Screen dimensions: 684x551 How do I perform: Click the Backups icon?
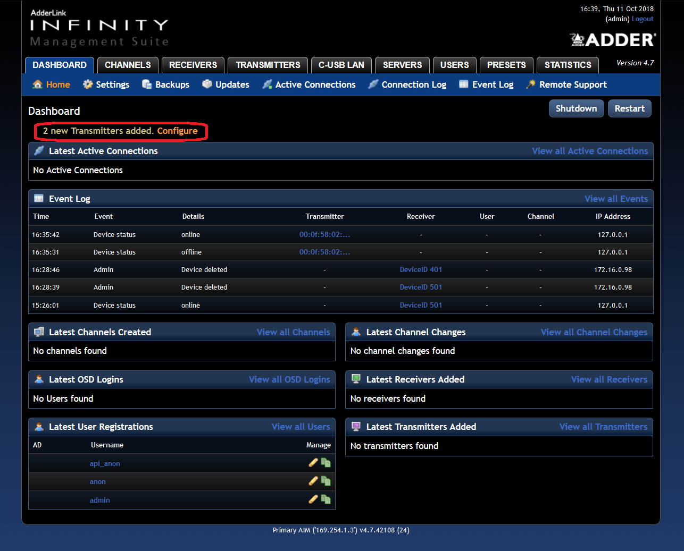pyautogui.click(x=147, y=84)
